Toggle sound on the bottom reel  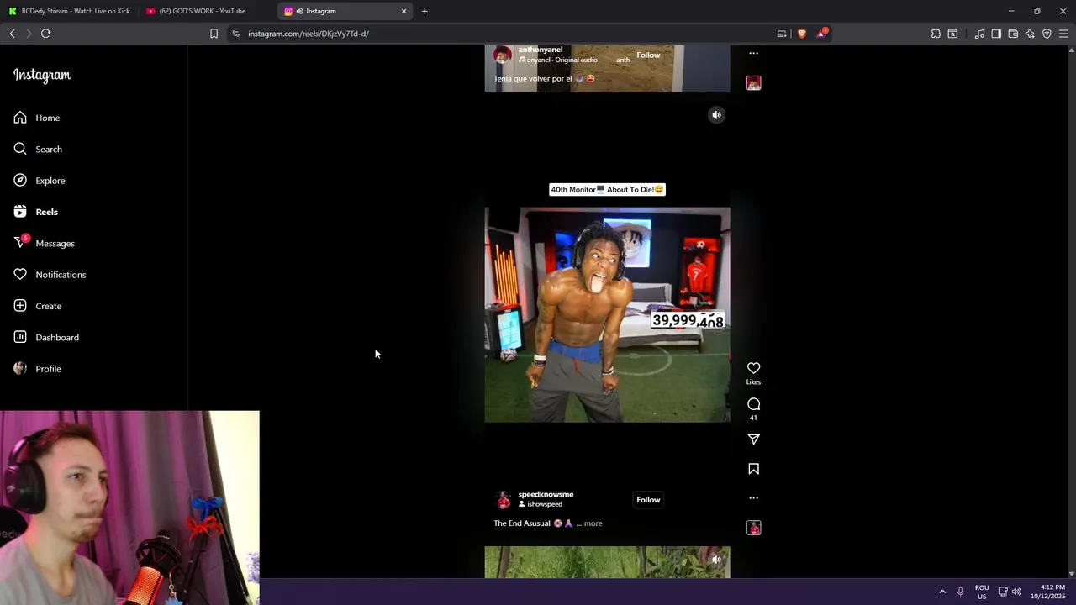click(x=716, y=560)
